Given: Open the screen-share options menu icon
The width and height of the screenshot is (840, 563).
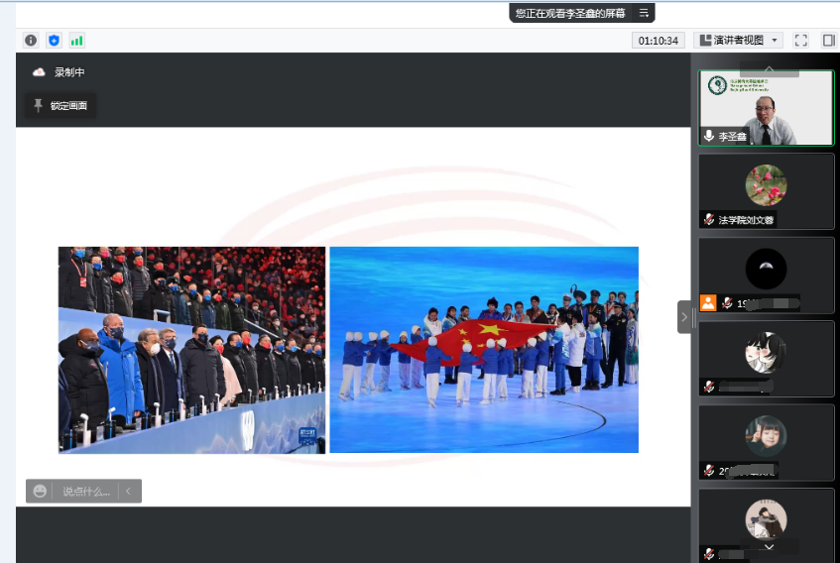Looking at the screenshot, I should click(x=644, y=13).
